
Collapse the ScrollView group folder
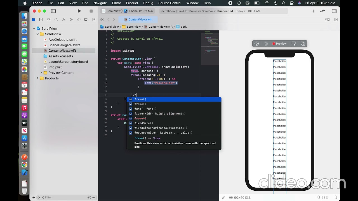(x=38, y=34)
